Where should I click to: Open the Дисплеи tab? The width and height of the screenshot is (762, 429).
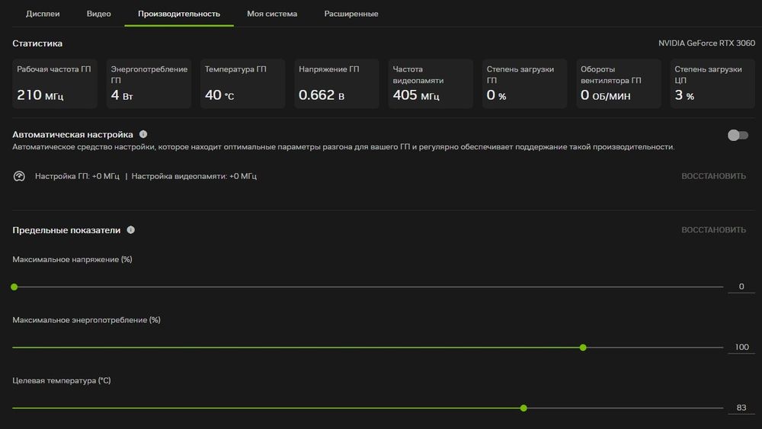click(x=43, y=14)
